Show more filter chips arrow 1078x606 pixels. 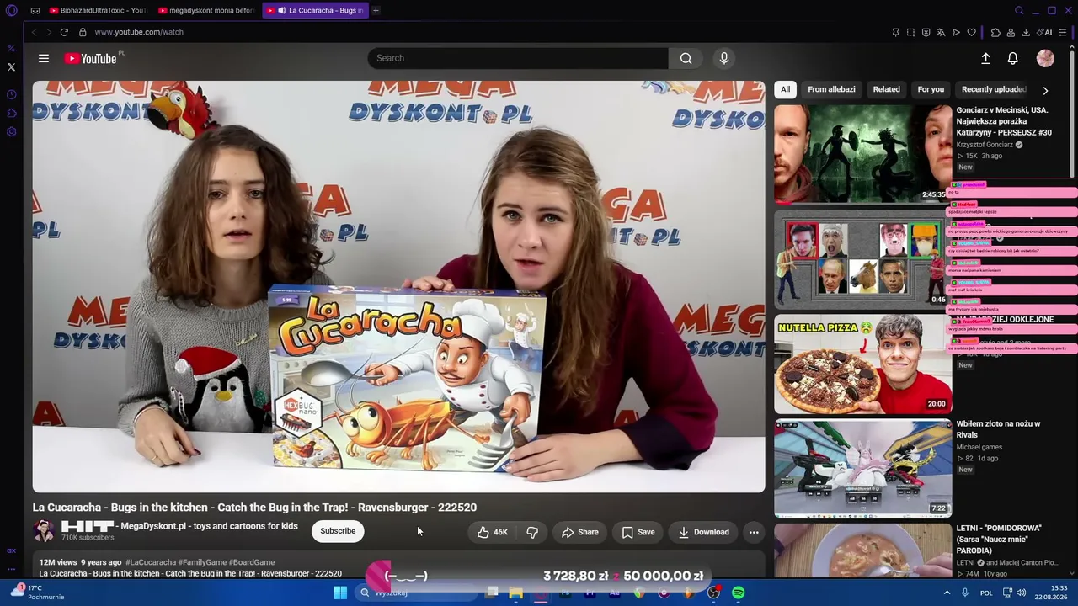(x=1045, y=90)
